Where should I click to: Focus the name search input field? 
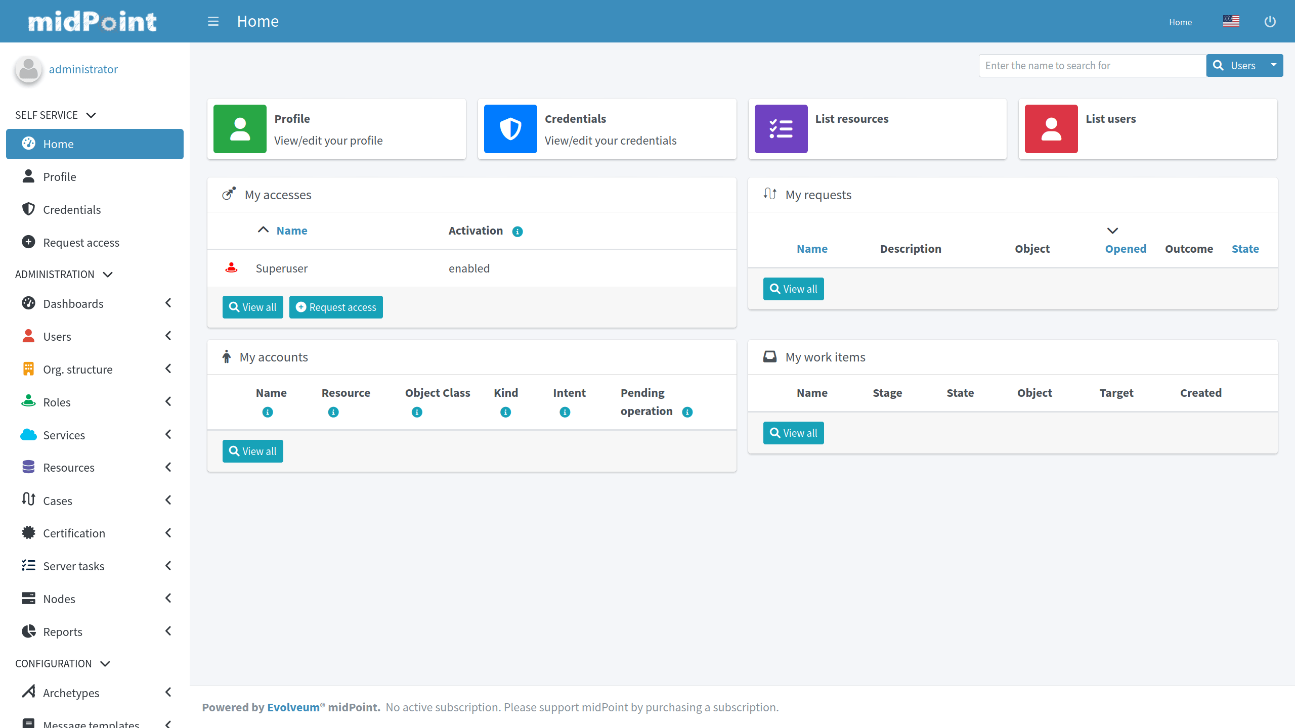click(1092, 66)
